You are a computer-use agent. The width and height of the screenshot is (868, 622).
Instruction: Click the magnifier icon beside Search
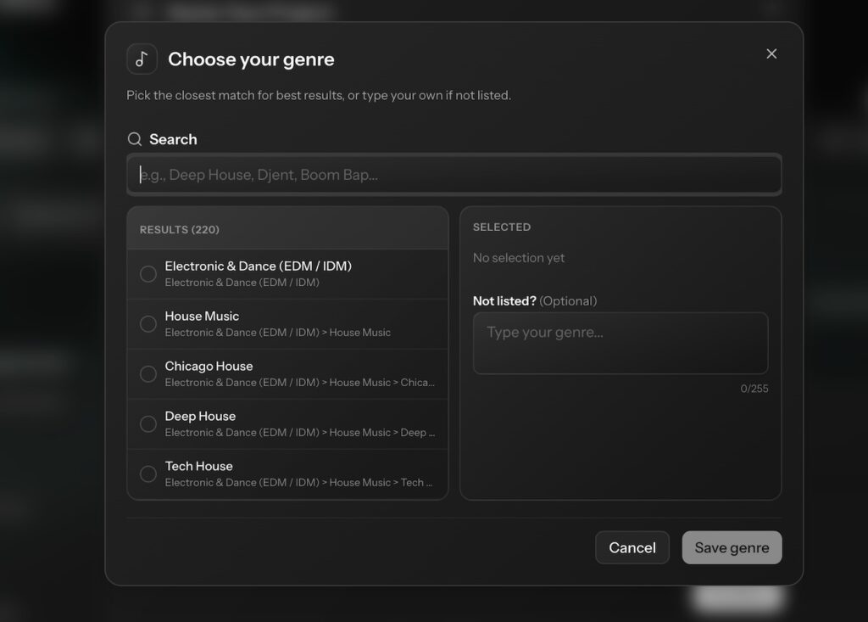click(x=135, y=139)
